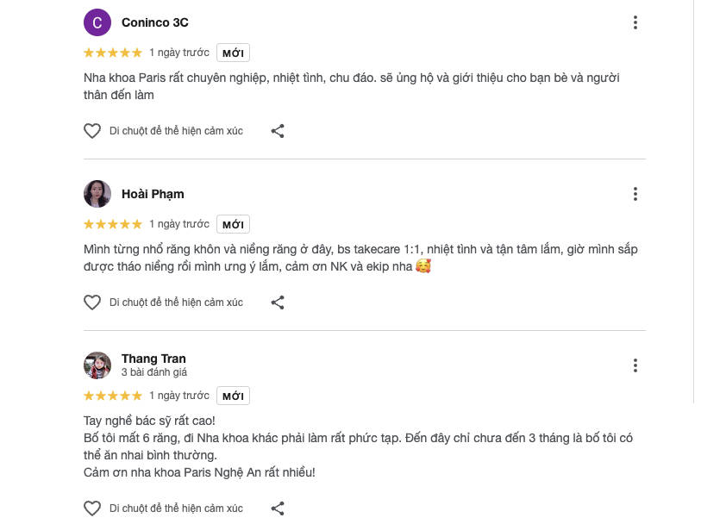Click the five-star rating on Thang Tran review
Screen dimensions: 701x524
(113, 396)
